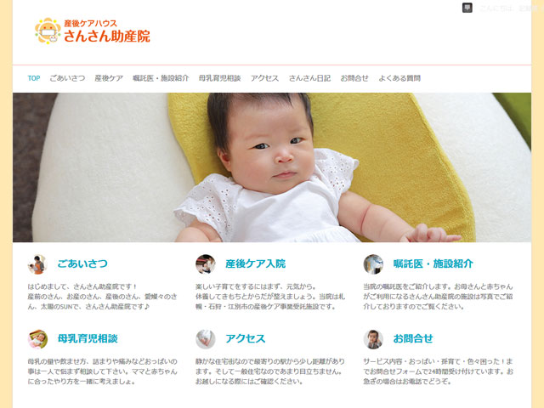
Task: Click the round 産後ケア入院 thumbnail icon
Action: 206,264
